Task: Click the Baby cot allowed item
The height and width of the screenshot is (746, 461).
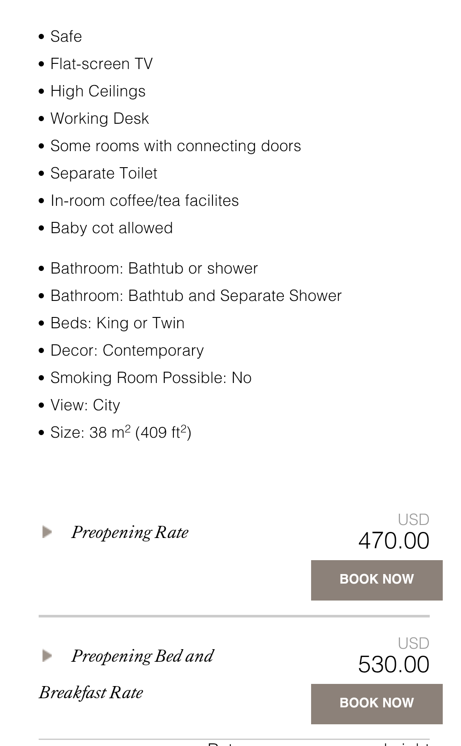Action: pyautogui.click(x=112, y=228)
